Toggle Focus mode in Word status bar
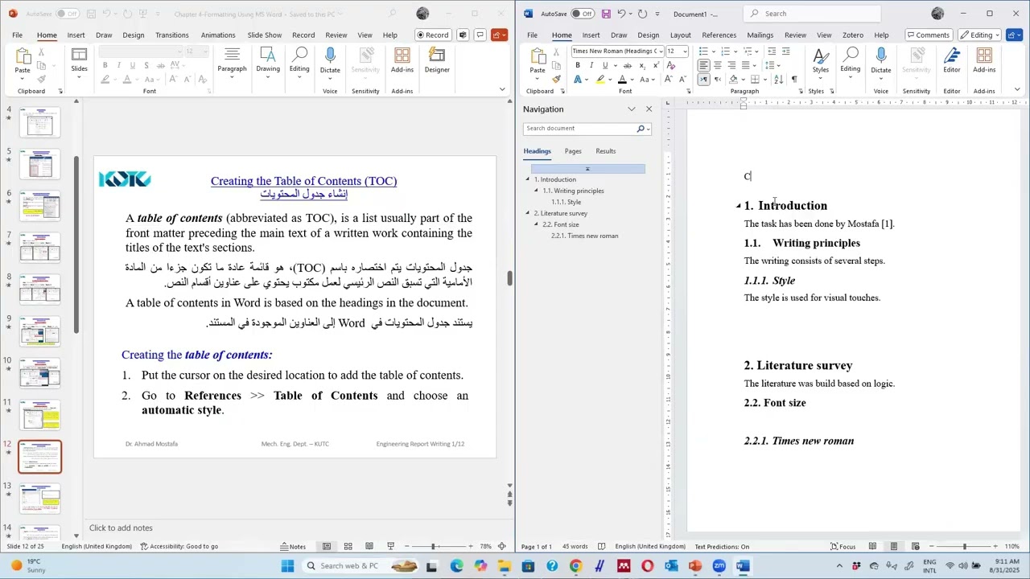The image size is (1030, 579). click(x=843, y=547)
